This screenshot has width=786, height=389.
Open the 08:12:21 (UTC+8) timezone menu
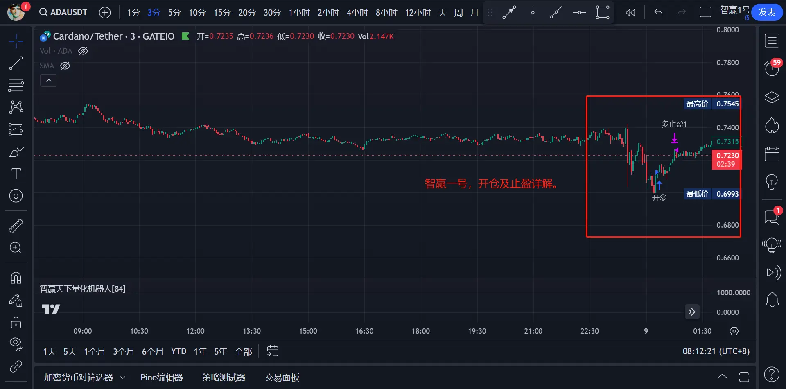716,351
